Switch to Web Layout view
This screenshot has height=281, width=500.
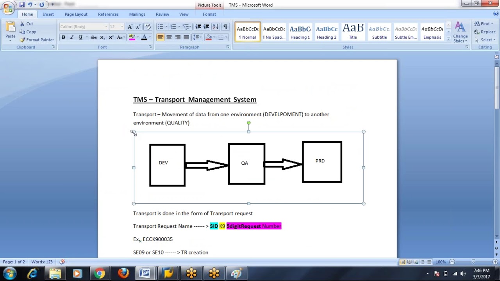pos(416,262)
